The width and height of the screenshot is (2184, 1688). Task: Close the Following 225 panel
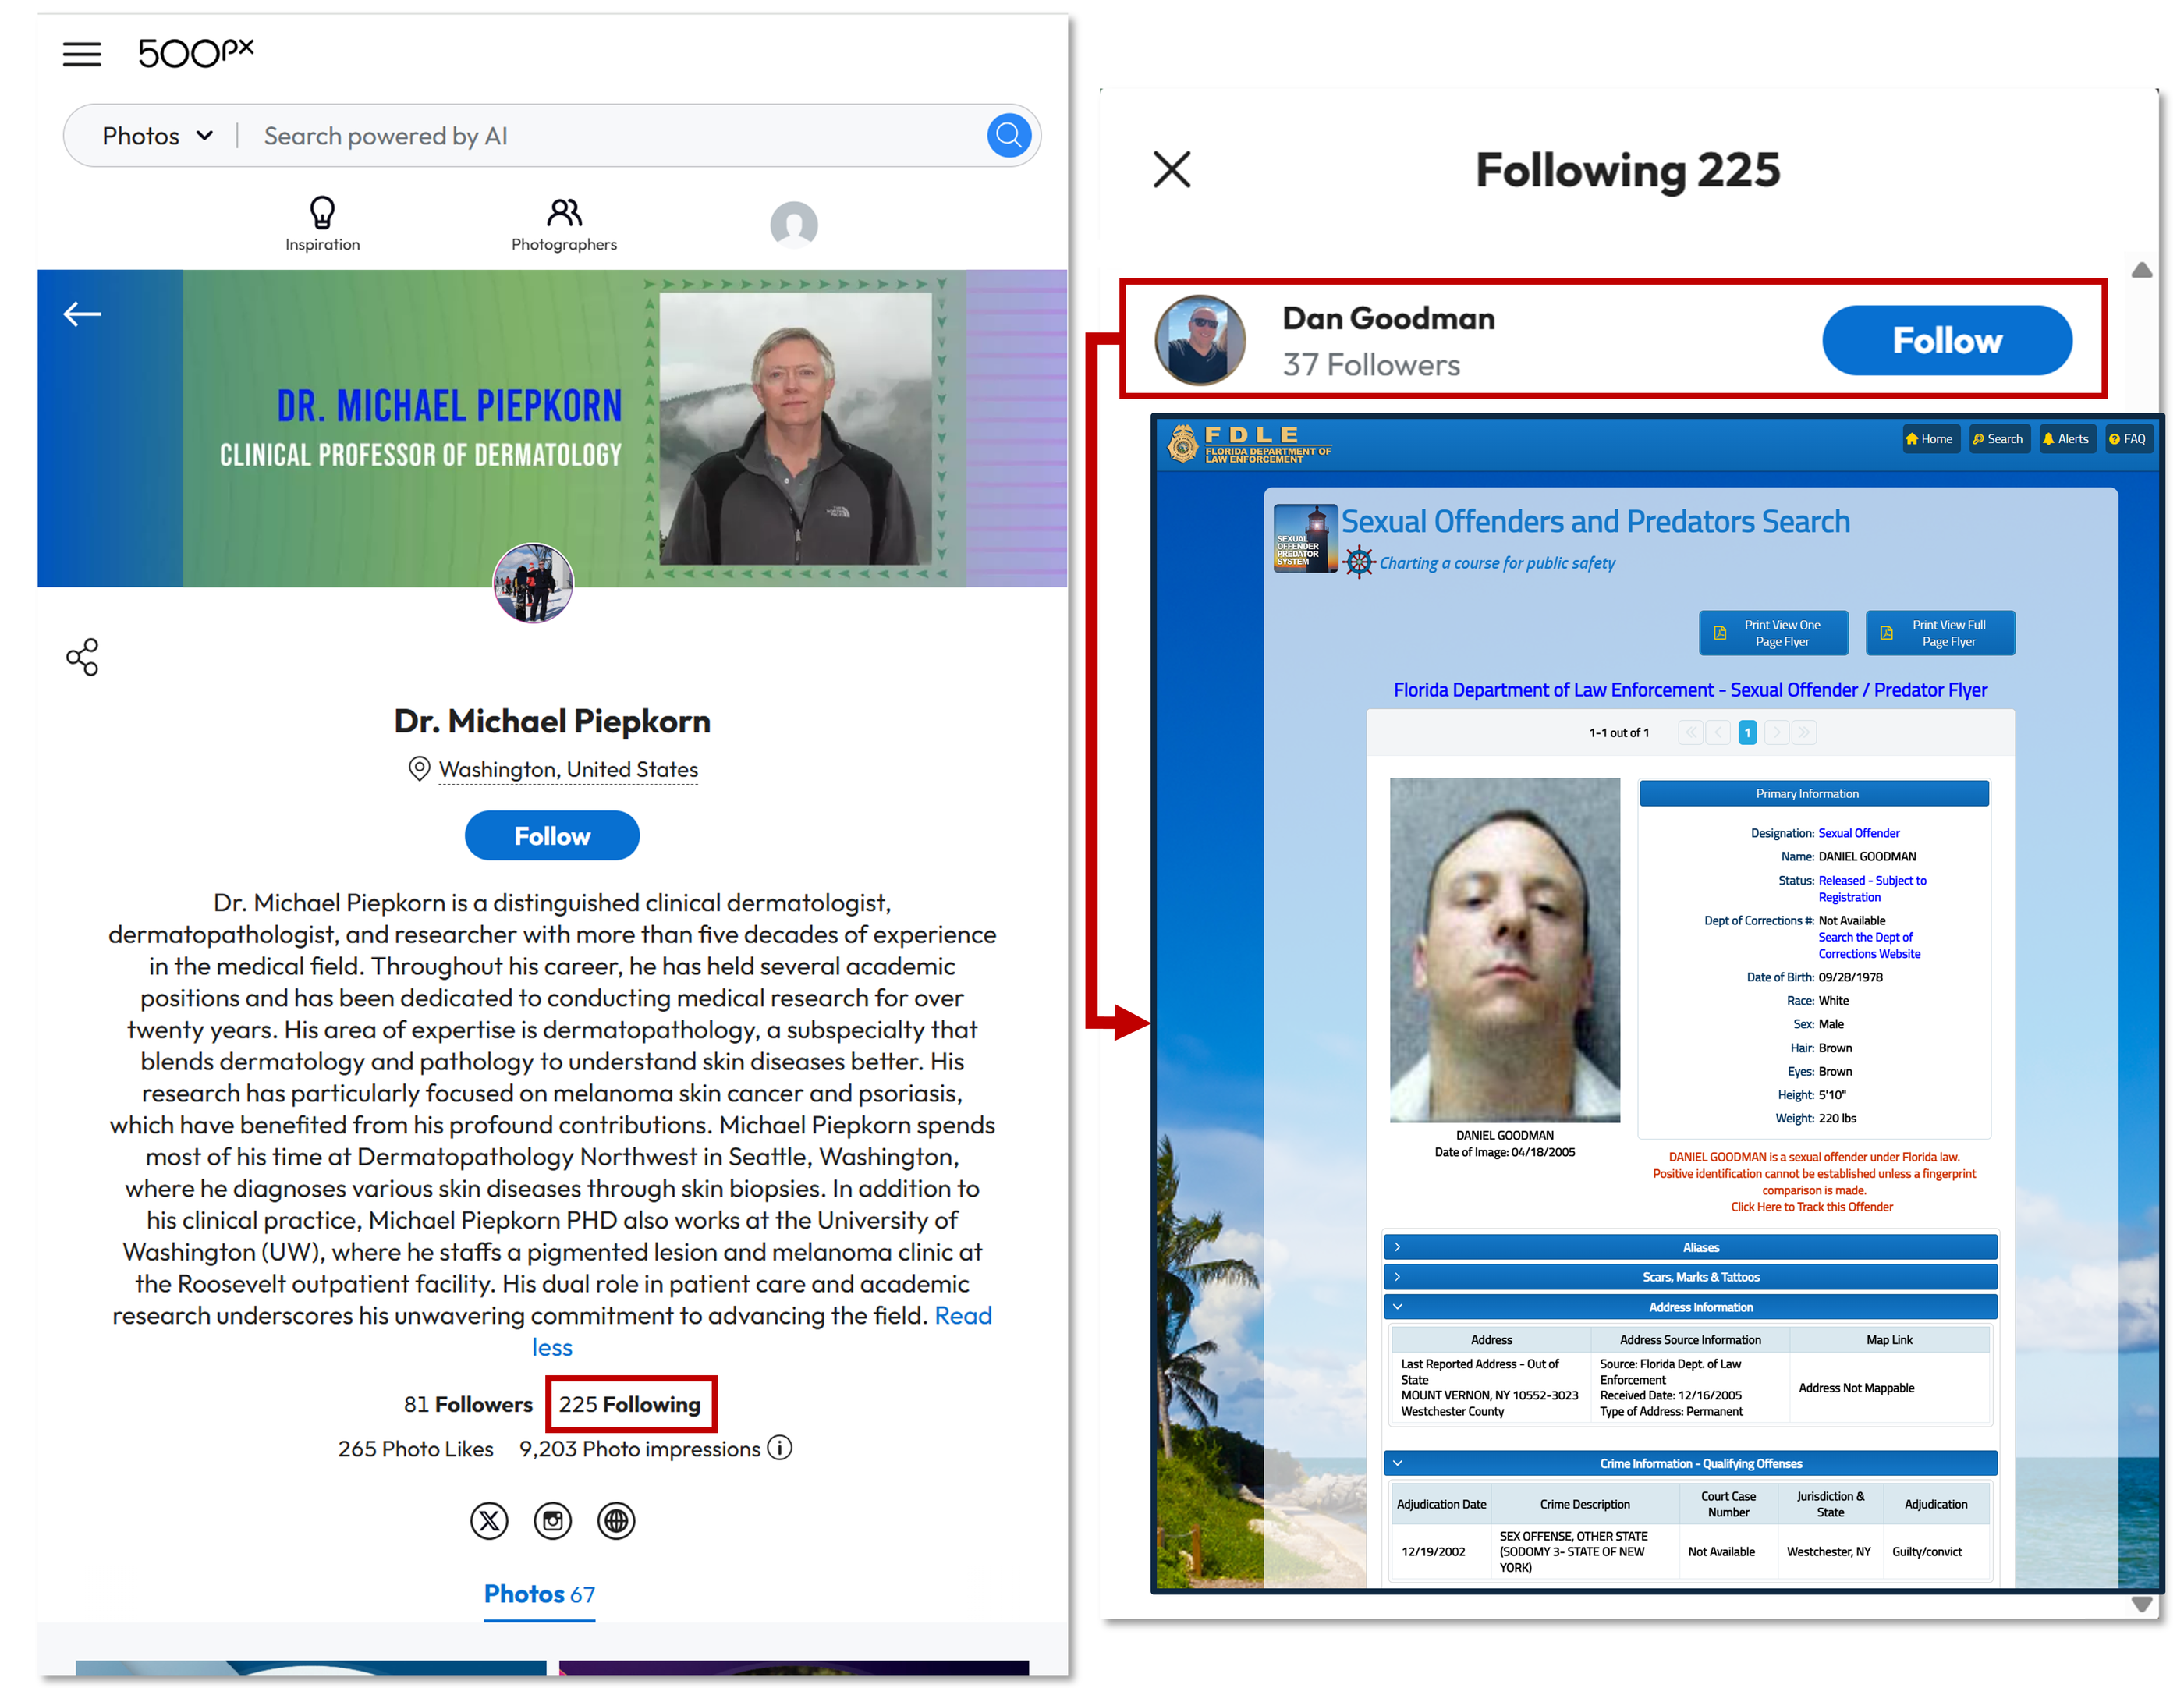(x=1171, y=169)
